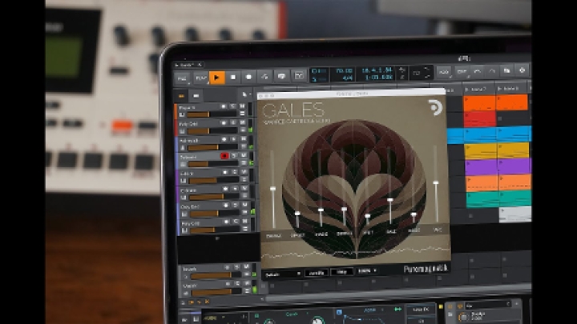Click the green double-arrow icon in device panel
Screen dimensions: 577x324
coord(397,310)
